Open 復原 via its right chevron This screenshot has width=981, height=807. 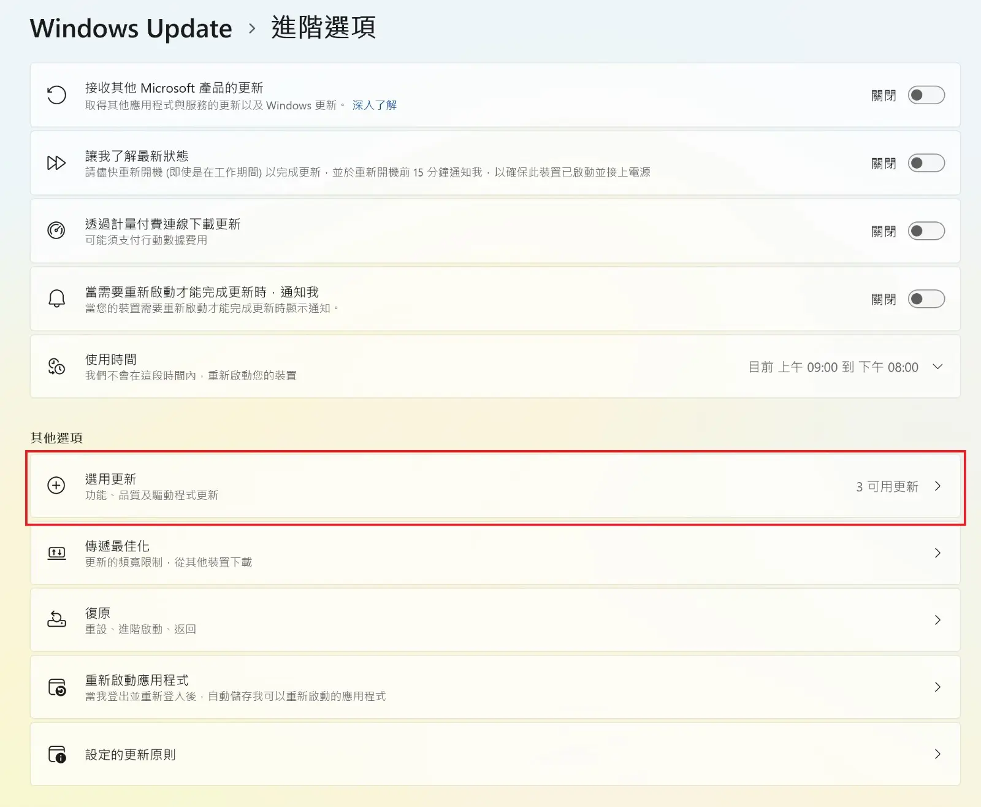[937, 620]
